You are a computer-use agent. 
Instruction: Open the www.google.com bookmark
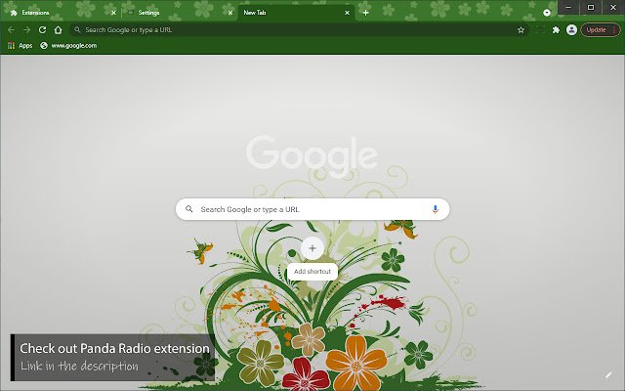pyautogui.click(x=68, y=46)
